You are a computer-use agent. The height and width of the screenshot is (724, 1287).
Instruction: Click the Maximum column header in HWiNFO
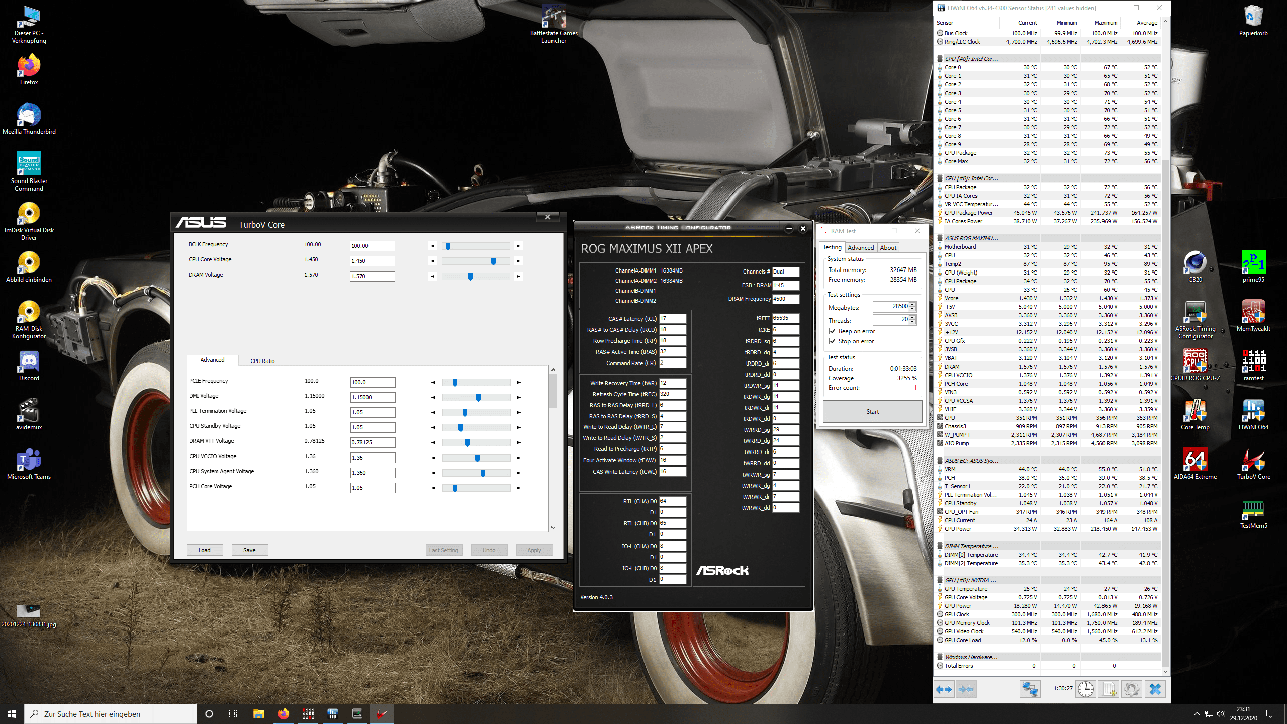point(1100,23)
